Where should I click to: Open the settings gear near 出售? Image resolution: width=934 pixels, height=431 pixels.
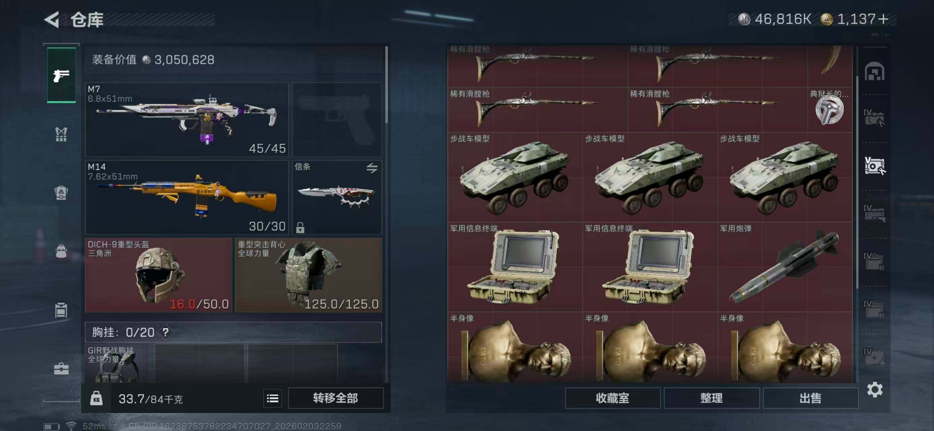(875, 390)
